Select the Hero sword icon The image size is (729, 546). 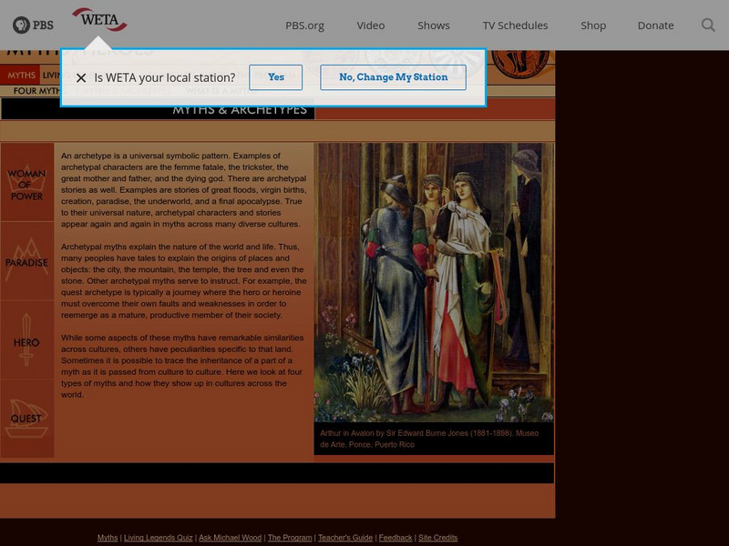click(x=27, y=339)
